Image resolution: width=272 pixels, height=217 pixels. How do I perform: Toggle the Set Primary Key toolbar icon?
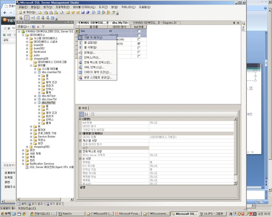(27, 18)
